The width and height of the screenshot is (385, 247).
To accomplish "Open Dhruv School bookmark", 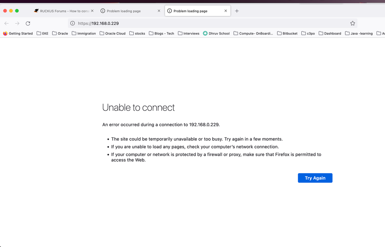I will point(216,34).
